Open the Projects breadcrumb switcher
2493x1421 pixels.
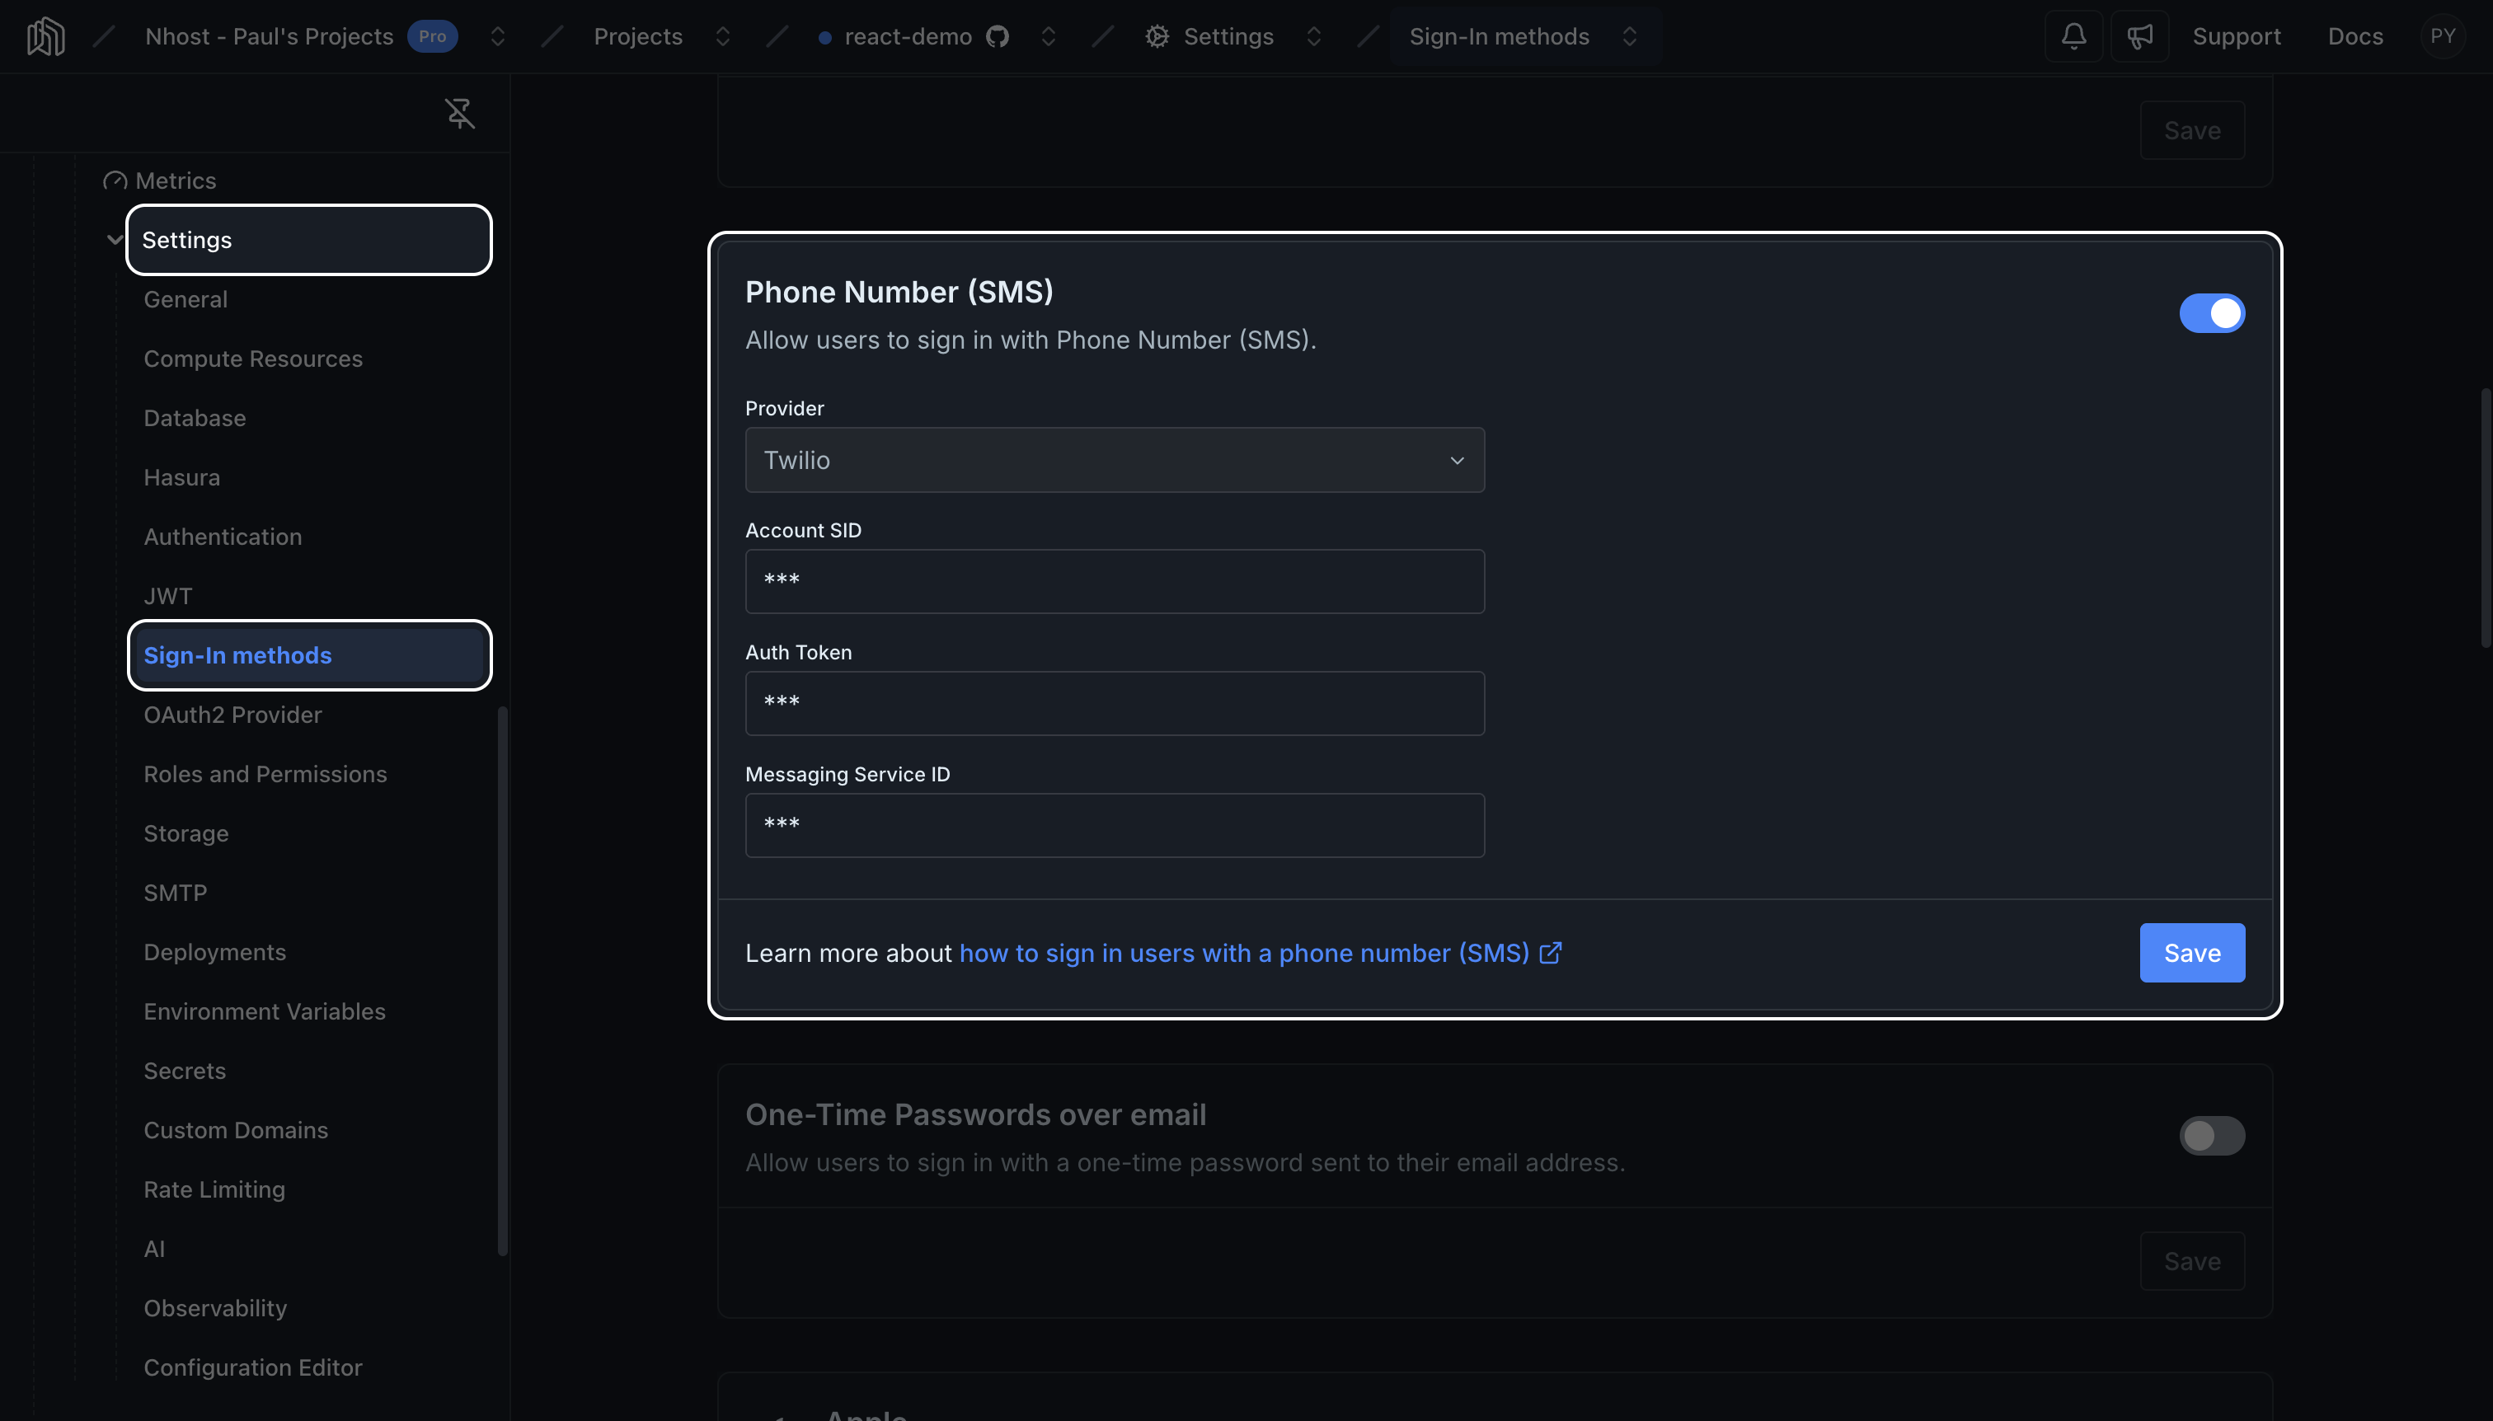722,36
